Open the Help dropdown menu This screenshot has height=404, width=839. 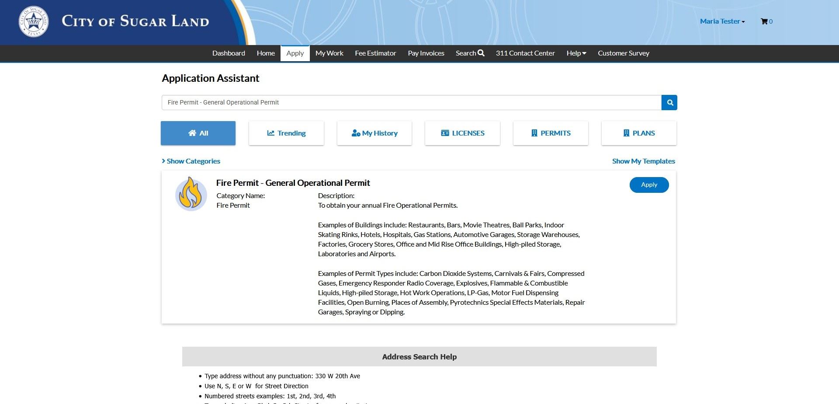tap(576, 53)
